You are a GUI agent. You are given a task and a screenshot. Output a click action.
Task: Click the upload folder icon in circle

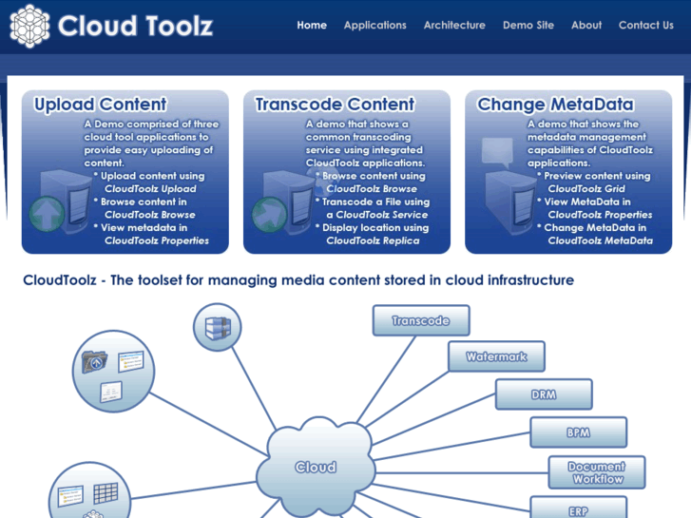click(94, 362)
